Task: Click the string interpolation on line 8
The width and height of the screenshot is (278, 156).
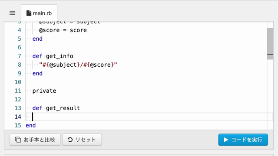Action: click(78, 65)
